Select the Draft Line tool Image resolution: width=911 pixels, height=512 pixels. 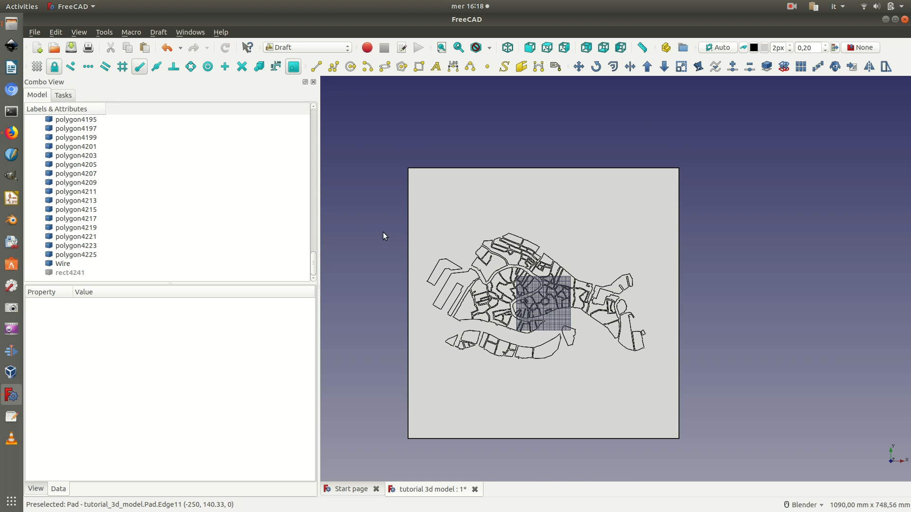click(x=316, y=67)
